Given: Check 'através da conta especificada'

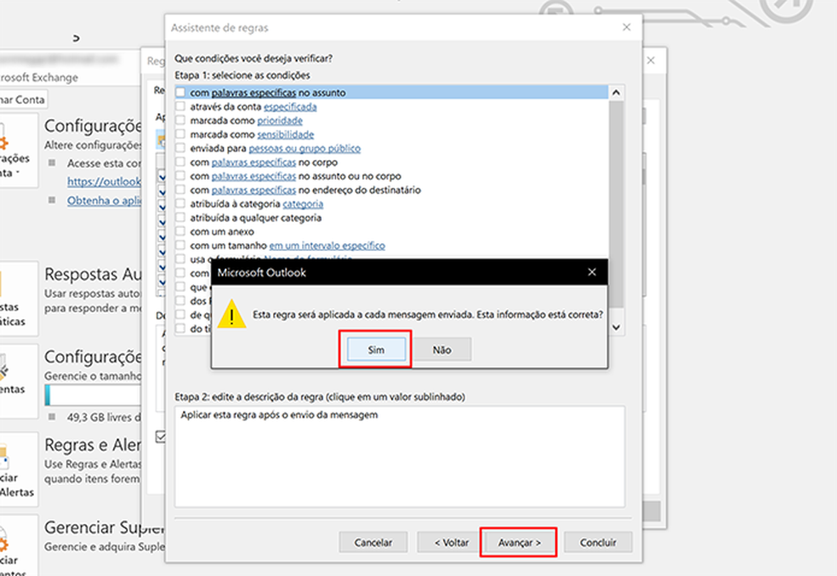Looking at the screenshot, I should [180, 106].
